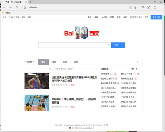Image resolution: width=165 pixels, height=132 pixels.
Task: Click 消息 in the top-left bar
Action: coord(29,17)
